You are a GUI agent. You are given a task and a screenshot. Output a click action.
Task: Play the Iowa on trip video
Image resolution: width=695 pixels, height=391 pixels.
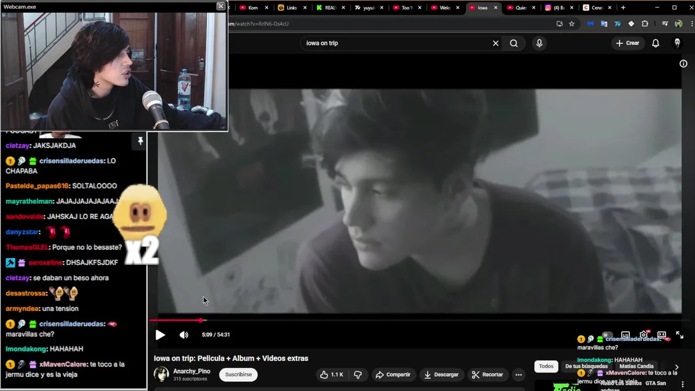tap(160, 335)
